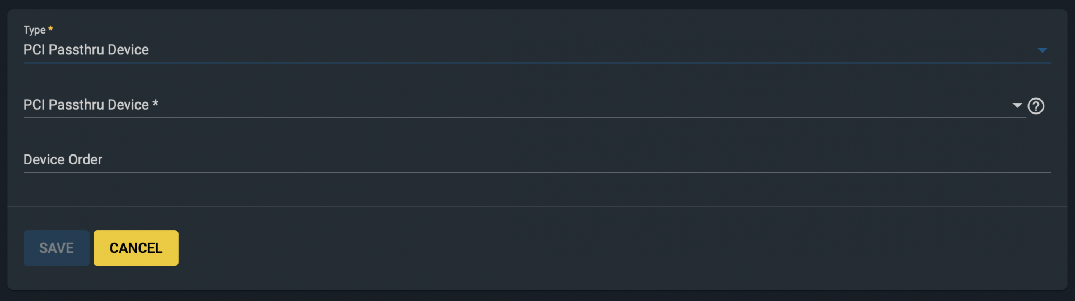
Task: Click the Device Order placeholder text
Action: click(63, 160)
